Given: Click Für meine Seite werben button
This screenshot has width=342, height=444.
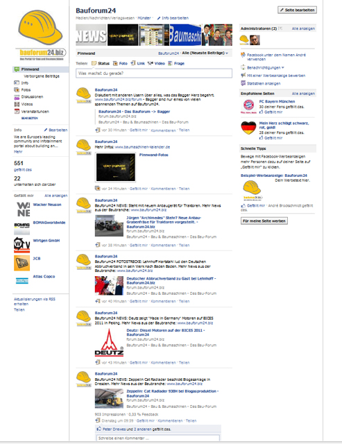Looking at the screenshot, I should (x=264, y=221).
